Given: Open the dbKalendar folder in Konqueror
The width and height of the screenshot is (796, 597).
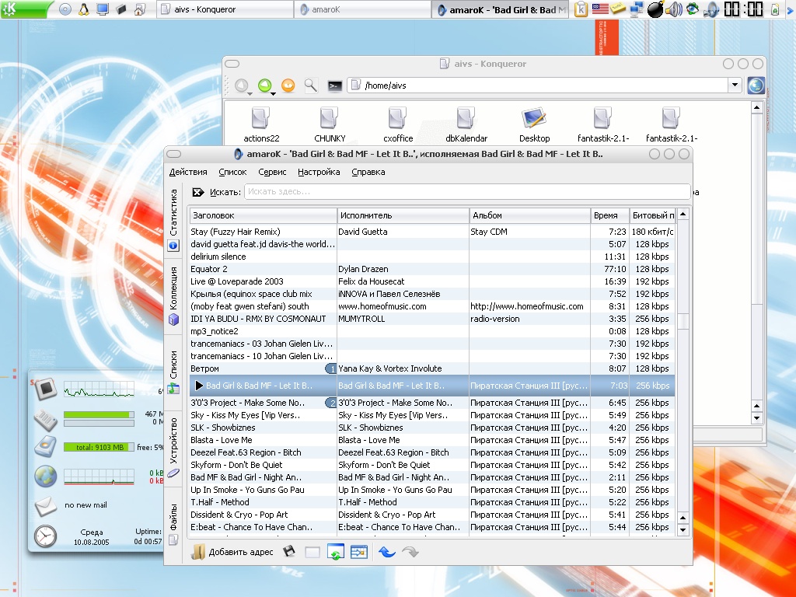Looking at the screenshot, I should [466, 124].
